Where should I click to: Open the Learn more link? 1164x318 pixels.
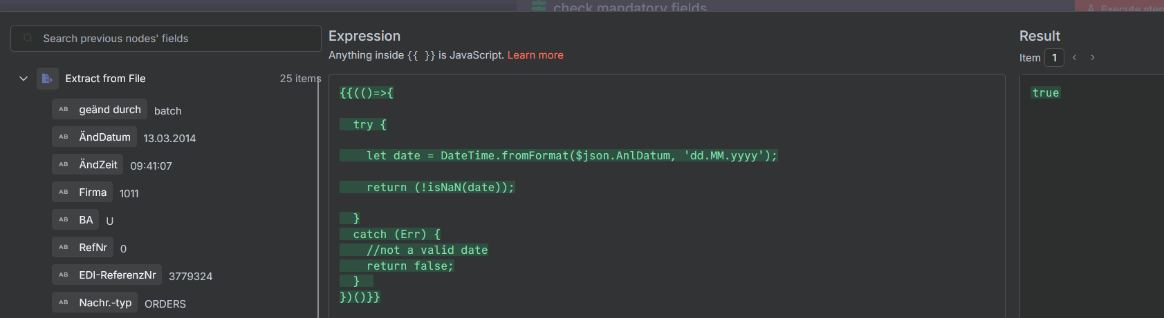point(535,55)
